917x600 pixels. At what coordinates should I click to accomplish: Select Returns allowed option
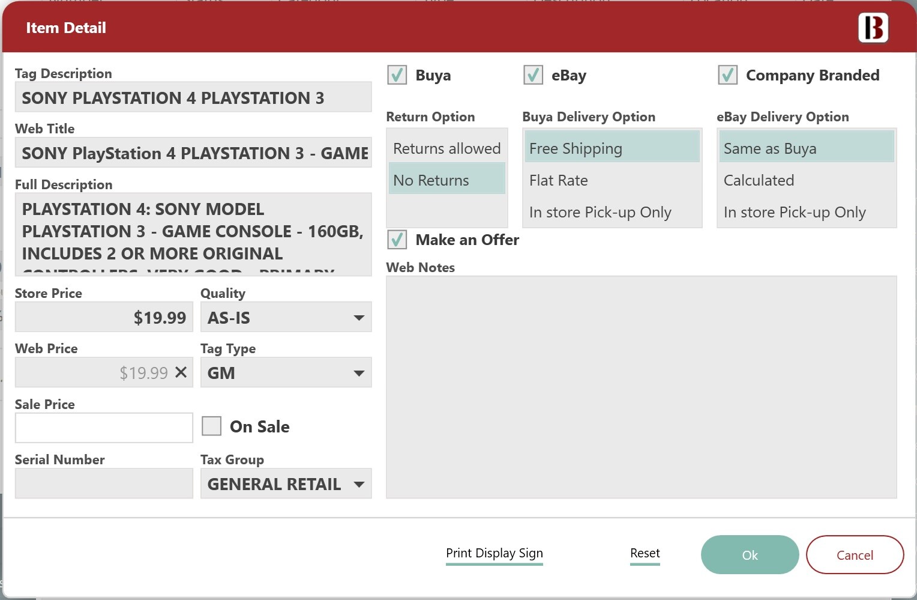tap(447, 148)
